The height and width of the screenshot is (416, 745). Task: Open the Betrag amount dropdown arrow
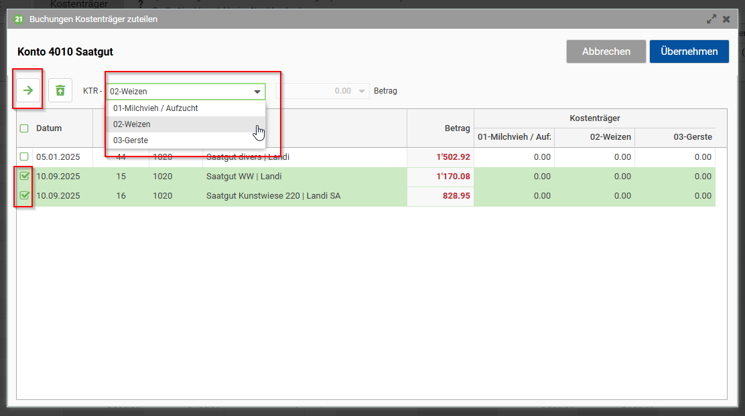(362, 91)
